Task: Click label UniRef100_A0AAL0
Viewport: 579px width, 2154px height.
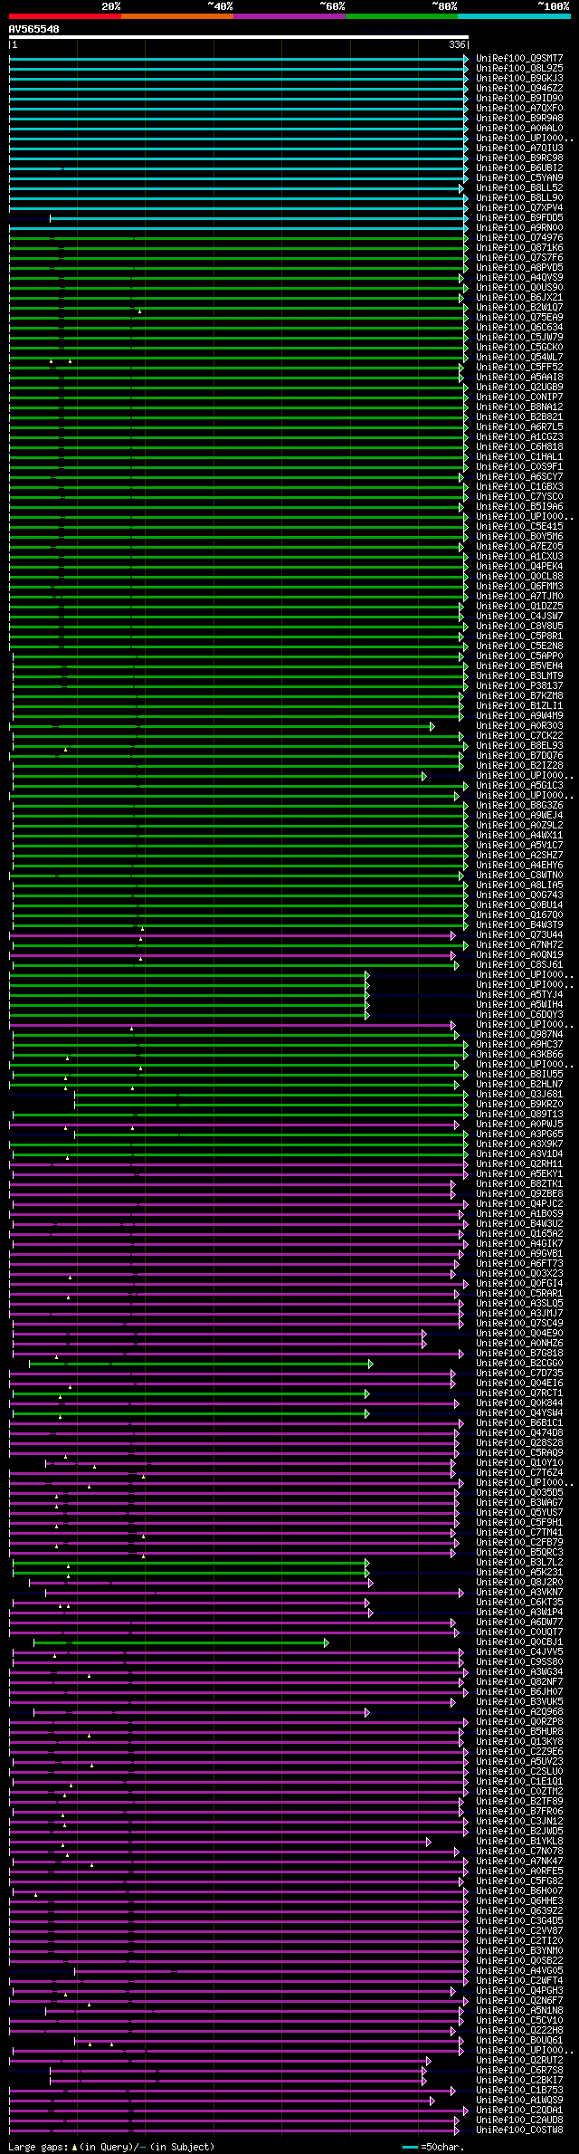Action: tap(519, 128)
